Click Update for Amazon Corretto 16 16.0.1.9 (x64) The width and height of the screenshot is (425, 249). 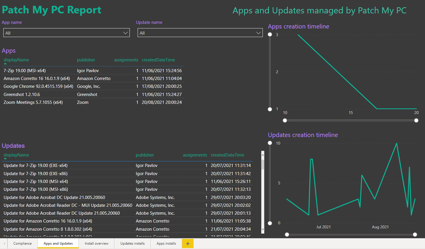(x=48, y=221)
